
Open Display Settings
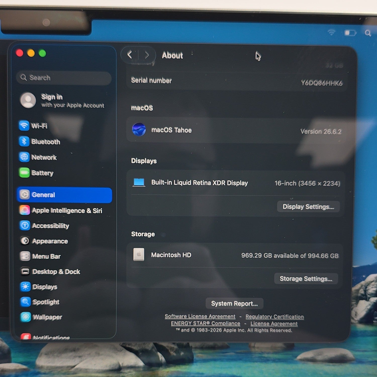click(x=308, y=207)
